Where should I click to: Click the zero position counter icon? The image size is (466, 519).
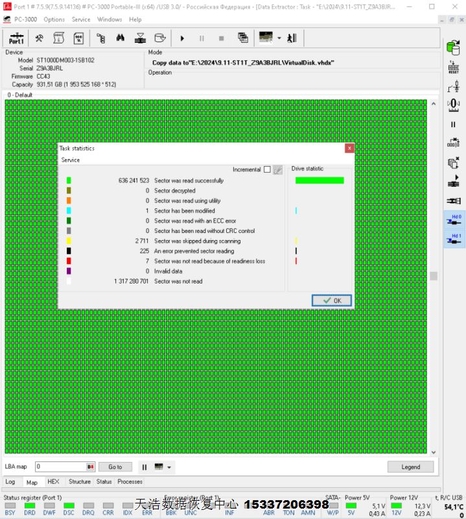[454, 104]
